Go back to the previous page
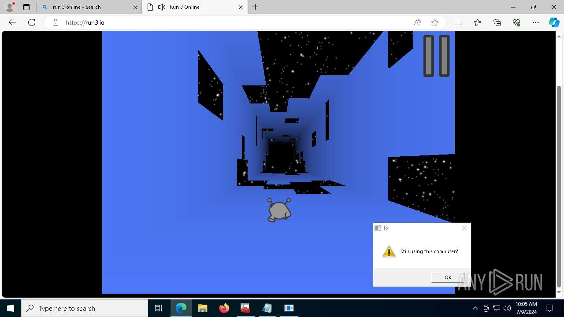 pos(12,22)
